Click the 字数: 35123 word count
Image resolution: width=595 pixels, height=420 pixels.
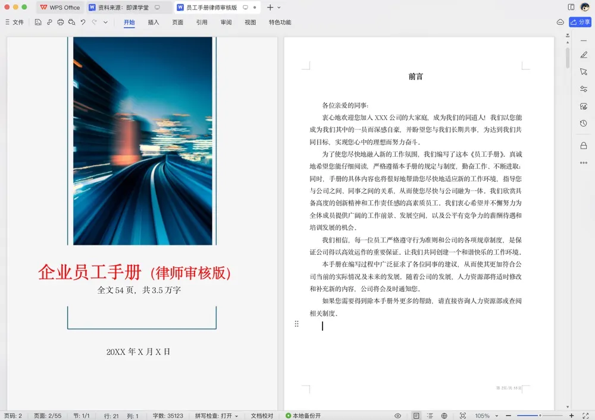[168, 416]
